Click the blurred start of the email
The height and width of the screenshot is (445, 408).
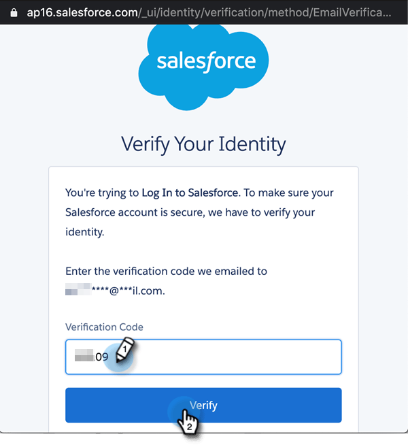tap(77, 291)
